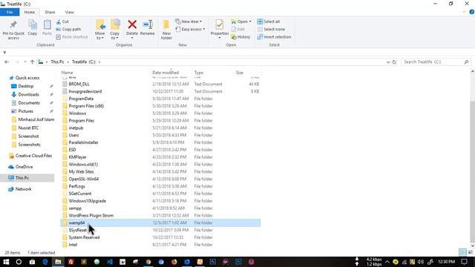The width and height of the screenshot is (475, 267).
Task: Open the Action Center notifications
Action: click(x=465, y=262)
